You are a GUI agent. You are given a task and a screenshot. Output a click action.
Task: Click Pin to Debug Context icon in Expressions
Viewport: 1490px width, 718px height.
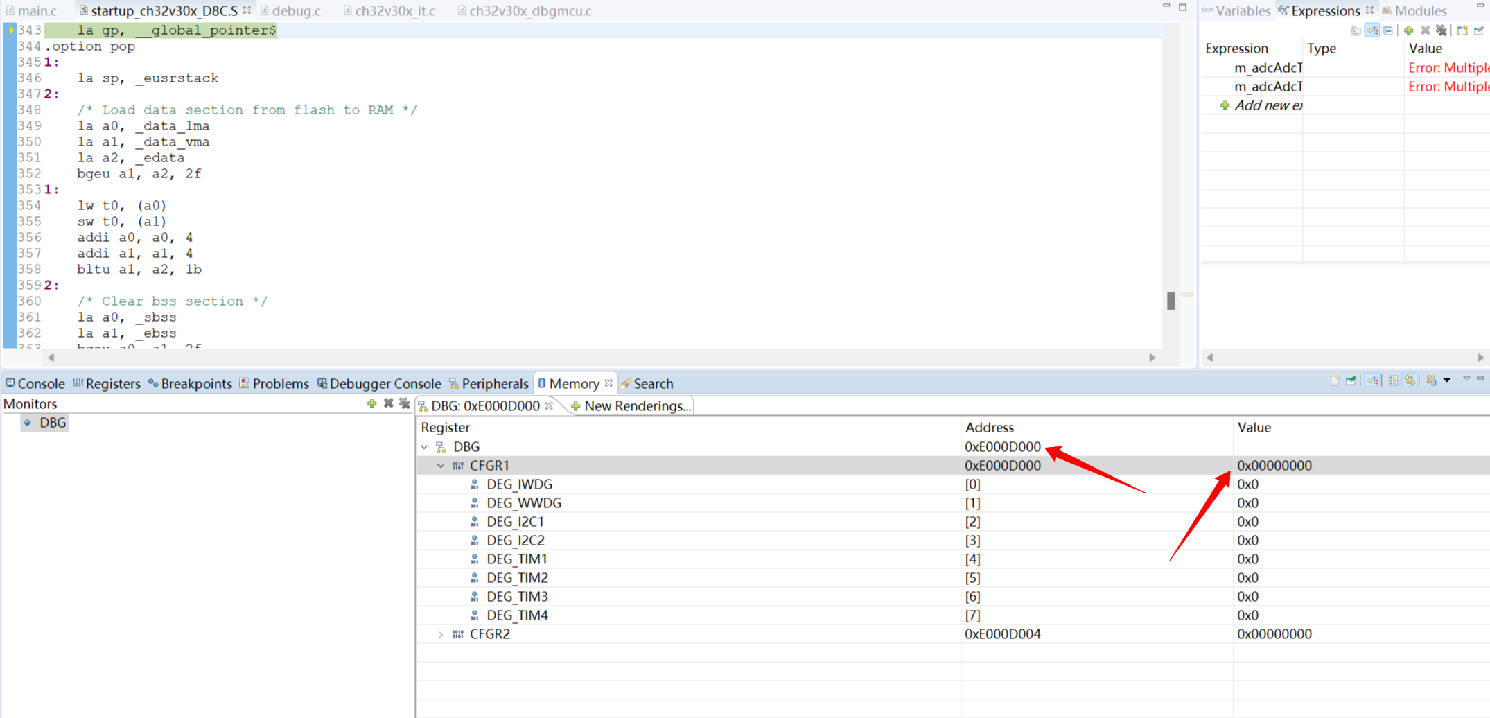point(1479,30)
